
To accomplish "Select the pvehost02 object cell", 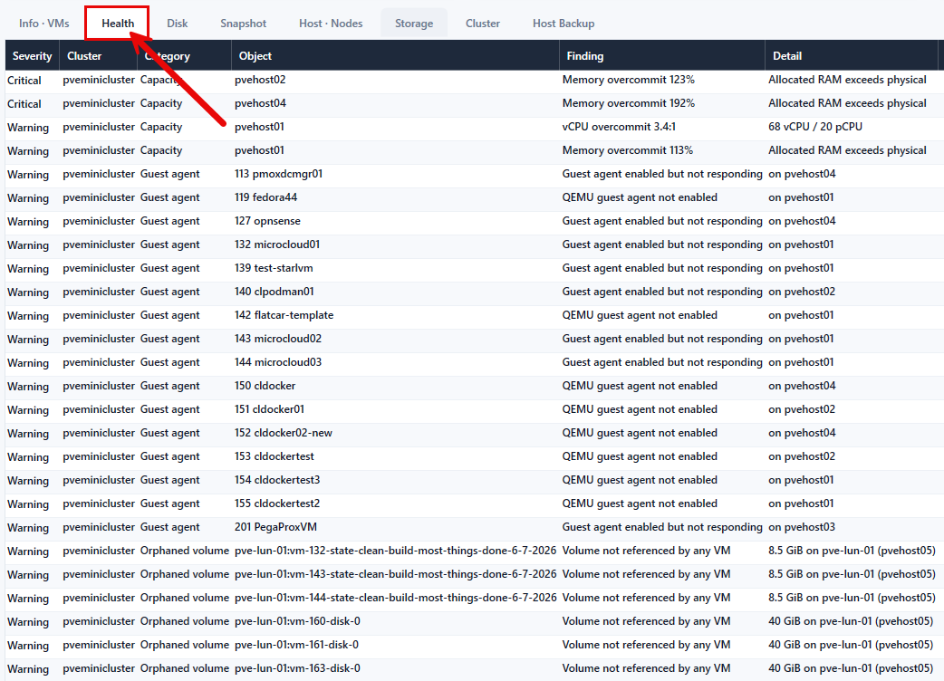I will point(260,80).
